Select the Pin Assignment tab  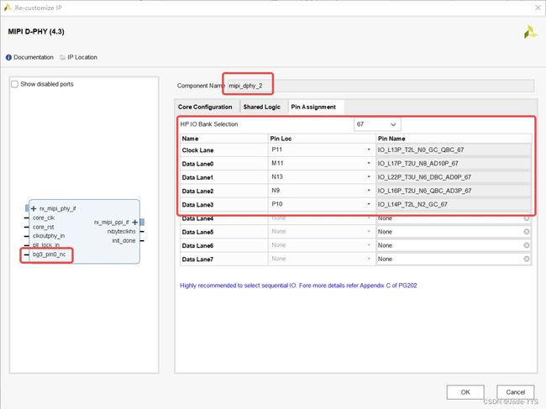[313, 107]
